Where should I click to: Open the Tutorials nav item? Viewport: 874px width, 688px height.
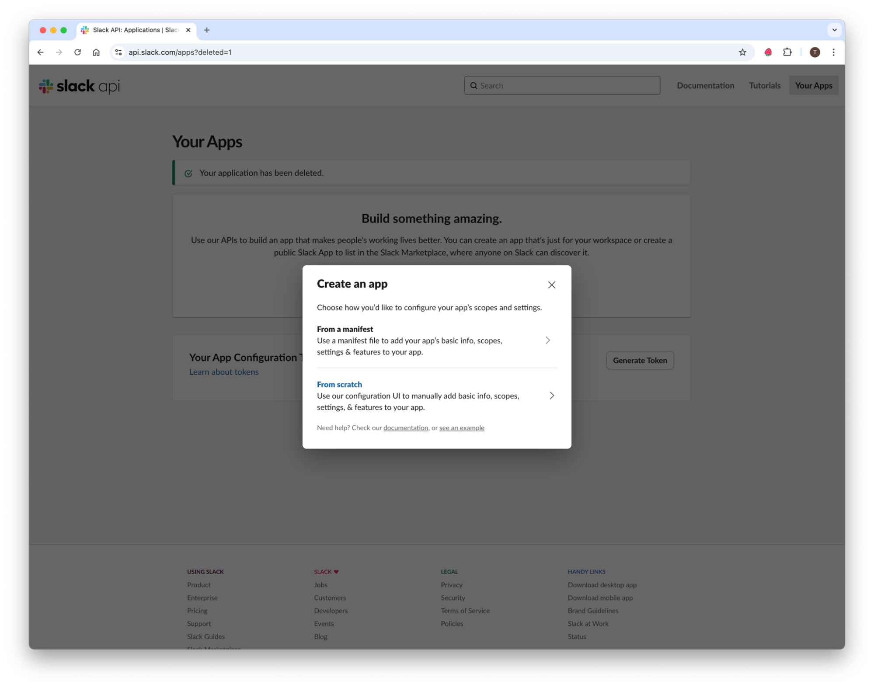click(764, 86)
